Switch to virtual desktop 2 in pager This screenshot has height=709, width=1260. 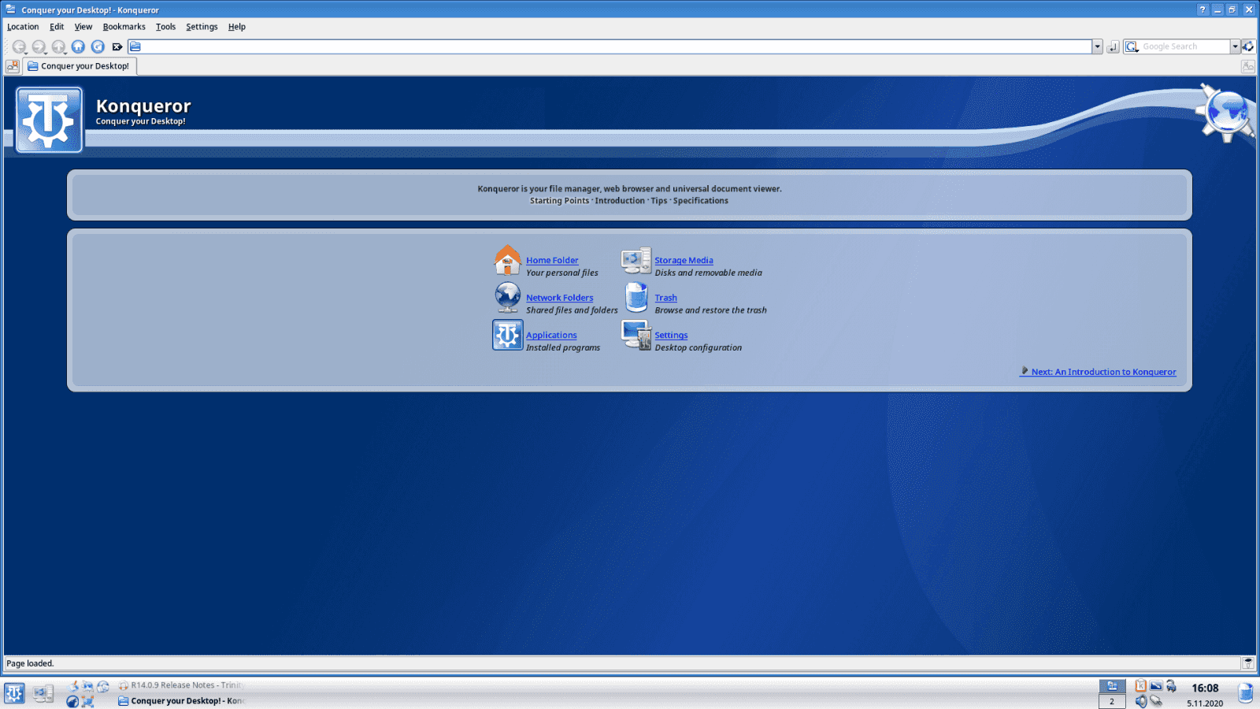point(1112,700)
